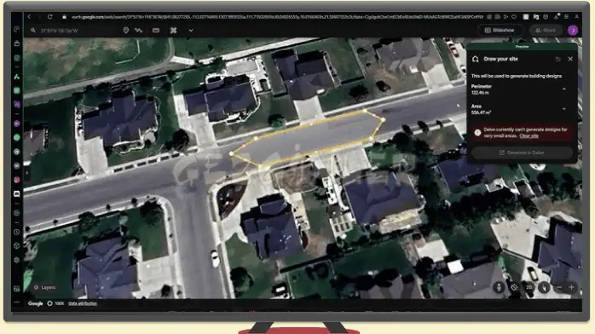This screenshot has width=595, height=334.
Task: Click the Street View pegman icon
Action: (x=499, y=287)
